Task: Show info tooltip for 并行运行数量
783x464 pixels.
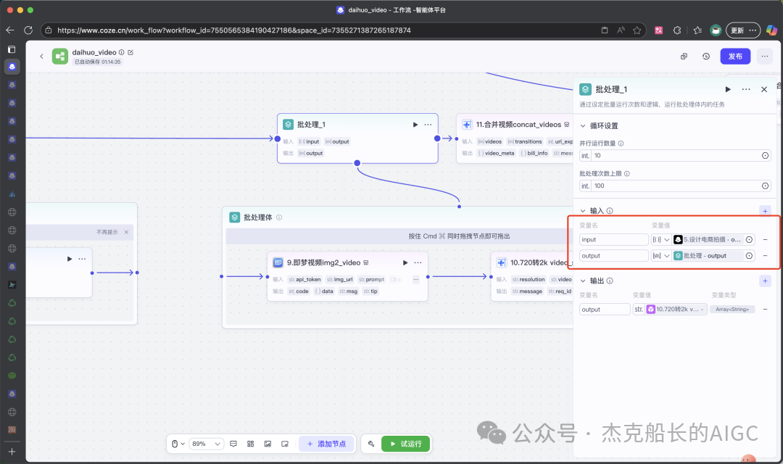Action: [621, 144]
